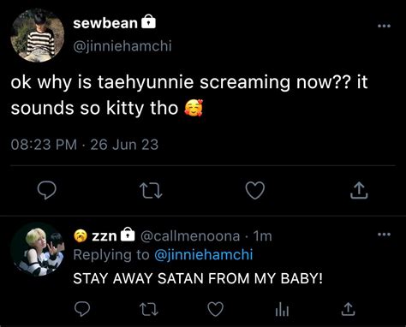This screenshot has height=327, width=406.
Task: Open zzn's profile picture
Action: click(x=38, y=249)
